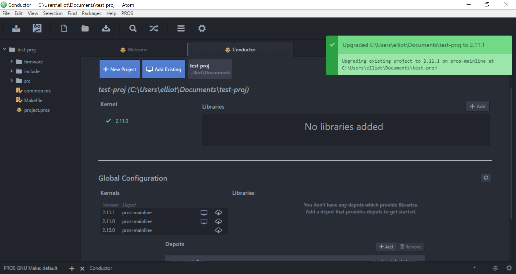Click the green status dot in status bar
This screenshot has width=516, height=274.
point(474,268)
